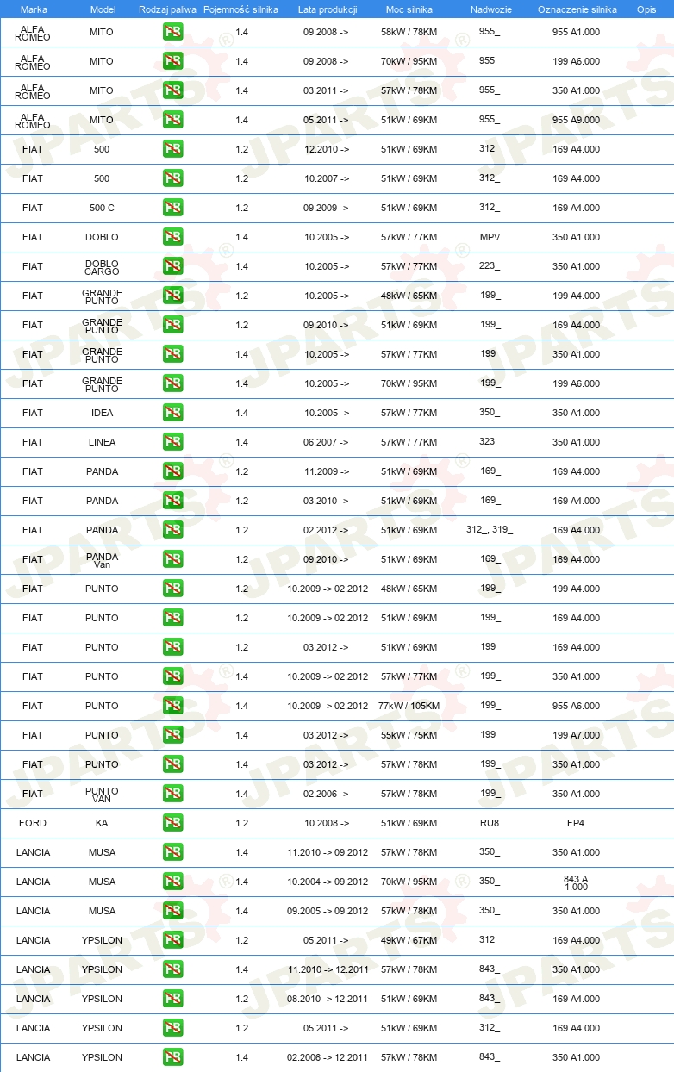Image resolution: width=674 pixels, height=1072 pixels.
Task: Click the Opis column header
Action: pos(646,9)
